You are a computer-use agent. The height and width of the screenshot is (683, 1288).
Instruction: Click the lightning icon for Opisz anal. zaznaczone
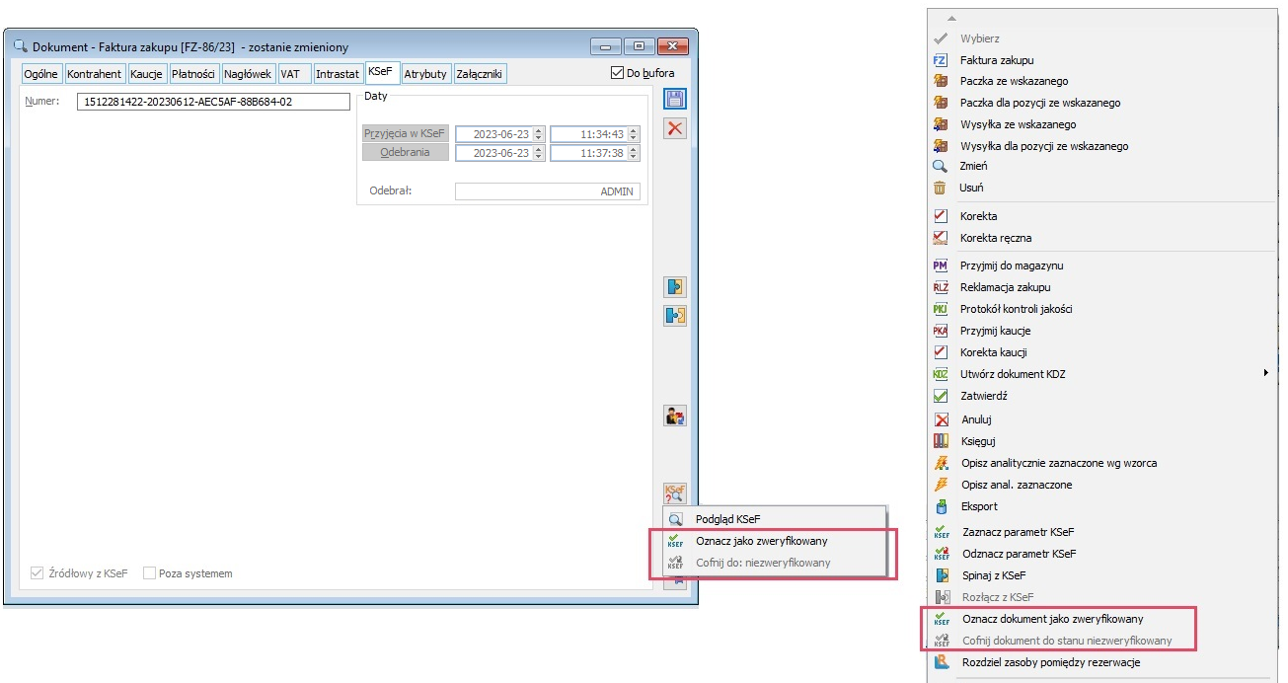(941, 485)
